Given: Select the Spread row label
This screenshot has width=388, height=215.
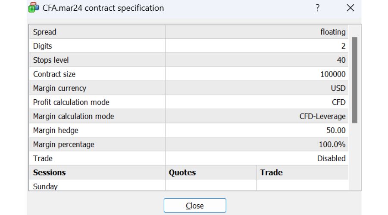Looking at the screenshot, I should [x=45, y=32].
